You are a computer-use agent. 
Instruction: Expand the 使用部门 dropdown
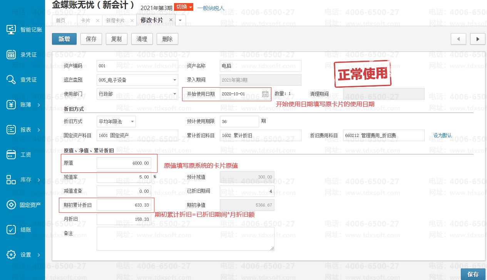[174, 94]
